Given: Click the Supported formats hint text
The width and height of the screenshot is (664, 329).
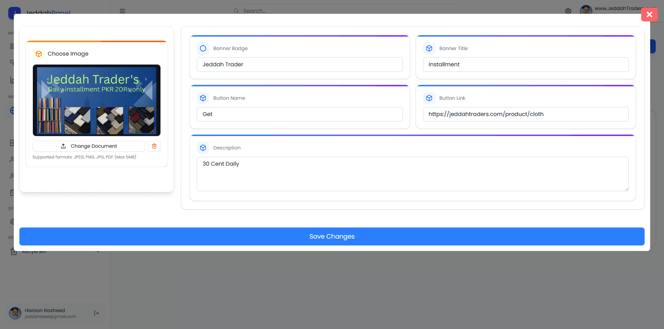Looking at the screenshot, I should point(84,157).
